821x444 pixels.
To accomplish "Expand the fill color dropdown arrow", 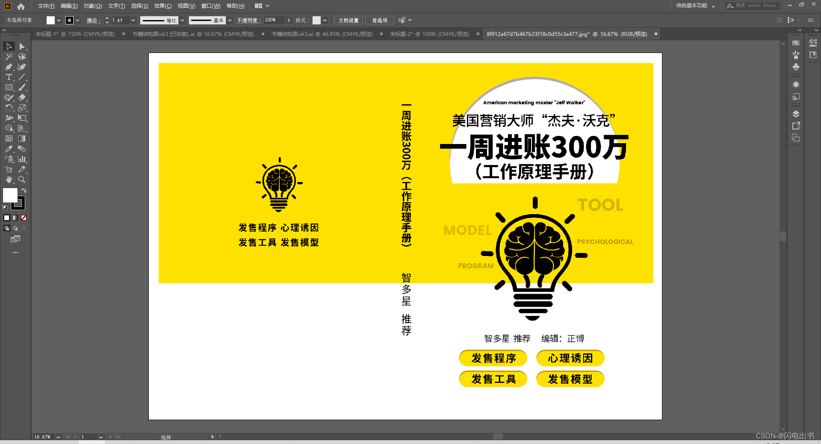I will (x=59, y=20).
